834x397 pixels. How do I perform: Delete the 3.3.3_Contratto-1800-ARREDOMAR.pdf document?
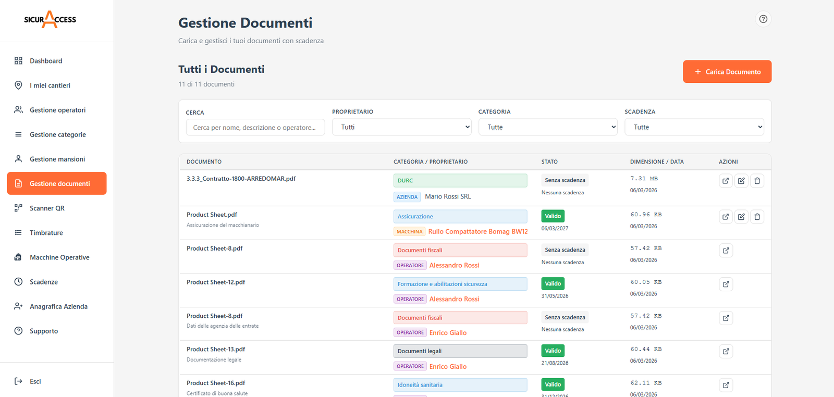pos(757,181)
